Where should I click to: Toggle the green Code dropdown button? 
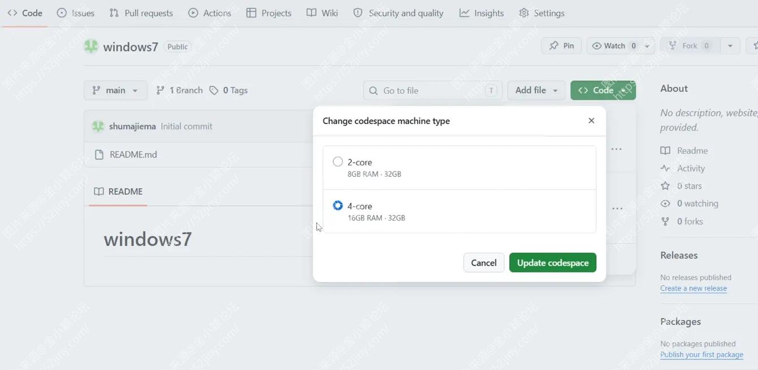point(603,90)
